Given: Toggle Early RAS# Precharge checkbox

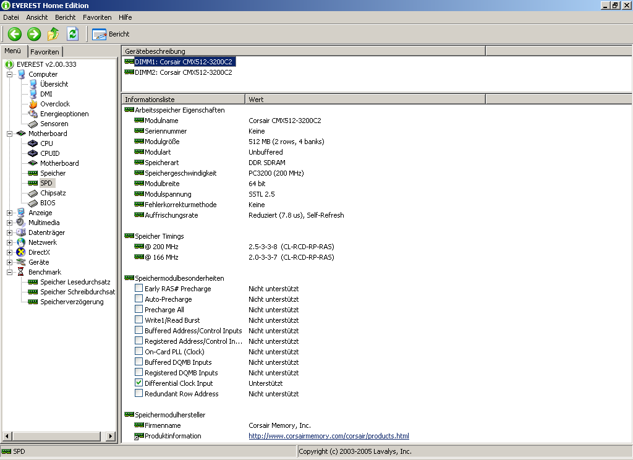Looking at the screenshot, I should point(138,288).
